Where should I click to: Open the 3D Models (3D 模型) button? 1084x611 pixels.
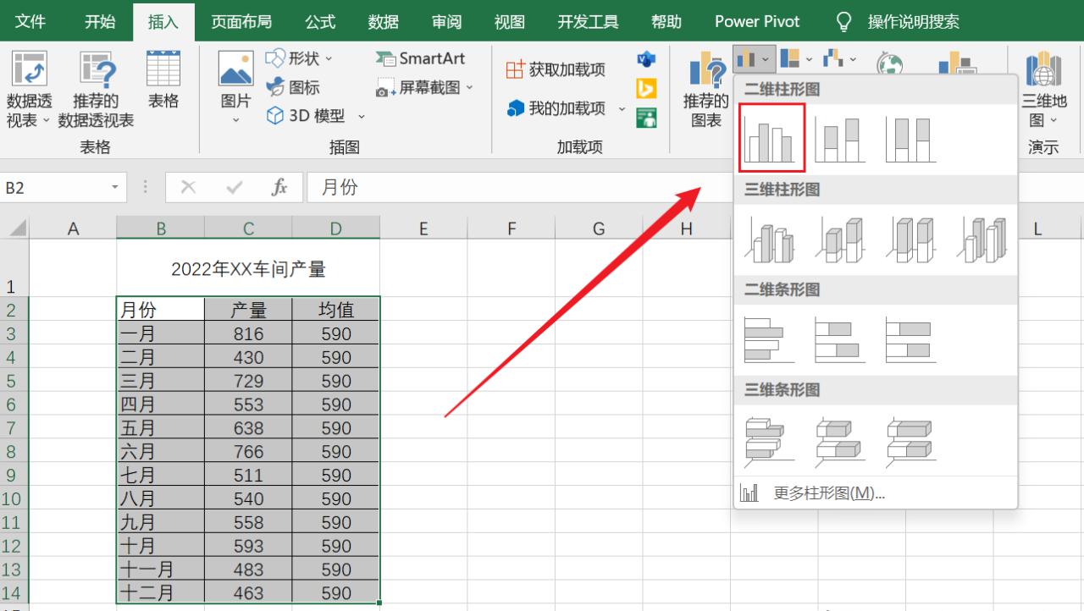(315, 115)
